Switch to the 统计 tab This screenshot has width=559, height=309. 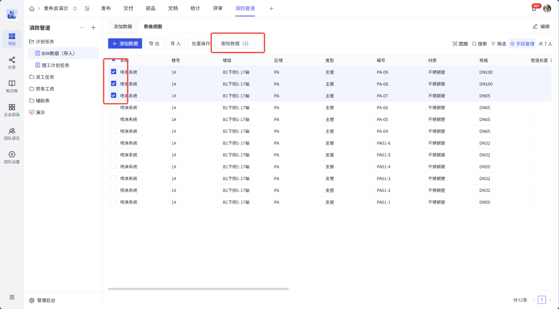point(195,8)
